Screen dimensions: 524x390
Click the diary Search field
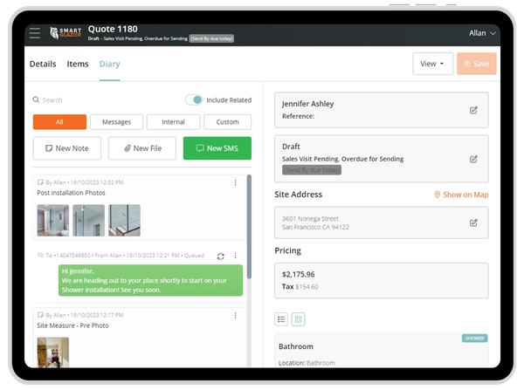tap(107, 99)
